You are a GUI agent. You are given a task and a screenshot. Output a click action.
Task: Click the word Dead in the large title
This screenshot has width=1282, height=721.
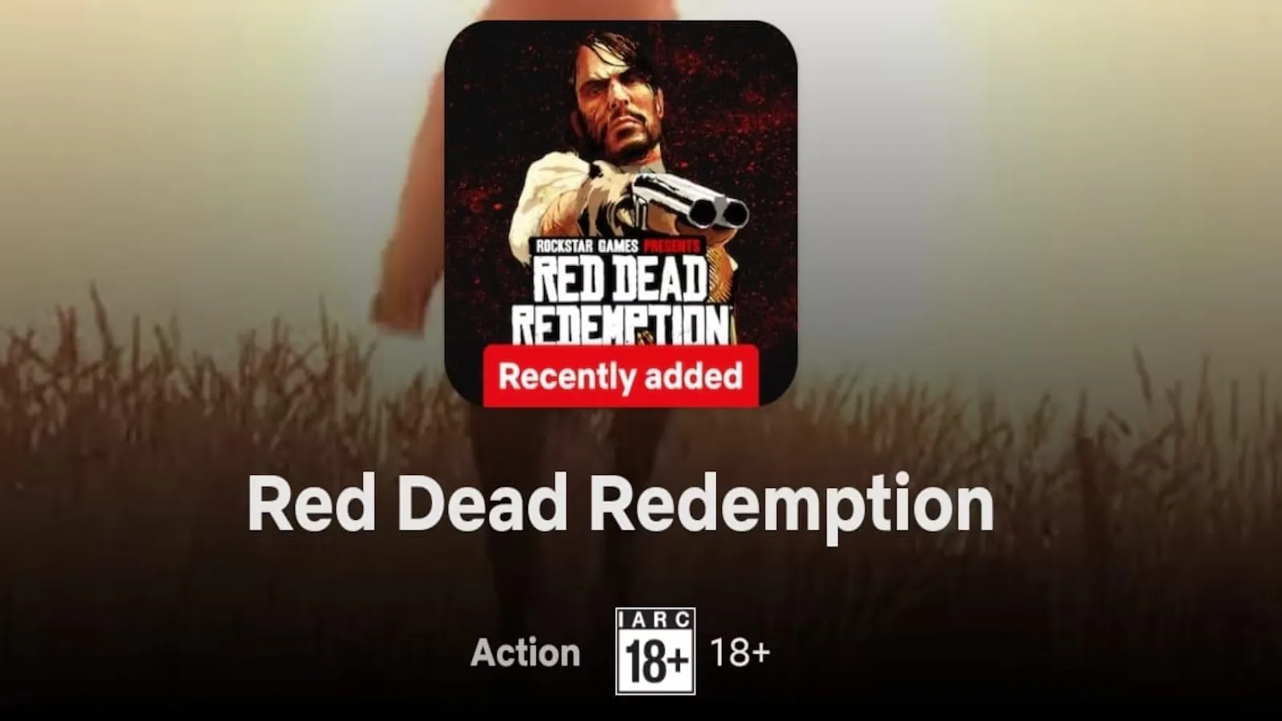tap(482, 503)
